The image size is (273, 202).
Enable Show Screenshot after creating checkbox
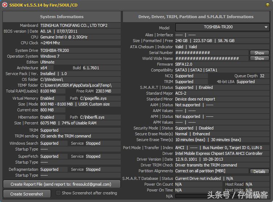pyautogui.click(x=58, y=193)
